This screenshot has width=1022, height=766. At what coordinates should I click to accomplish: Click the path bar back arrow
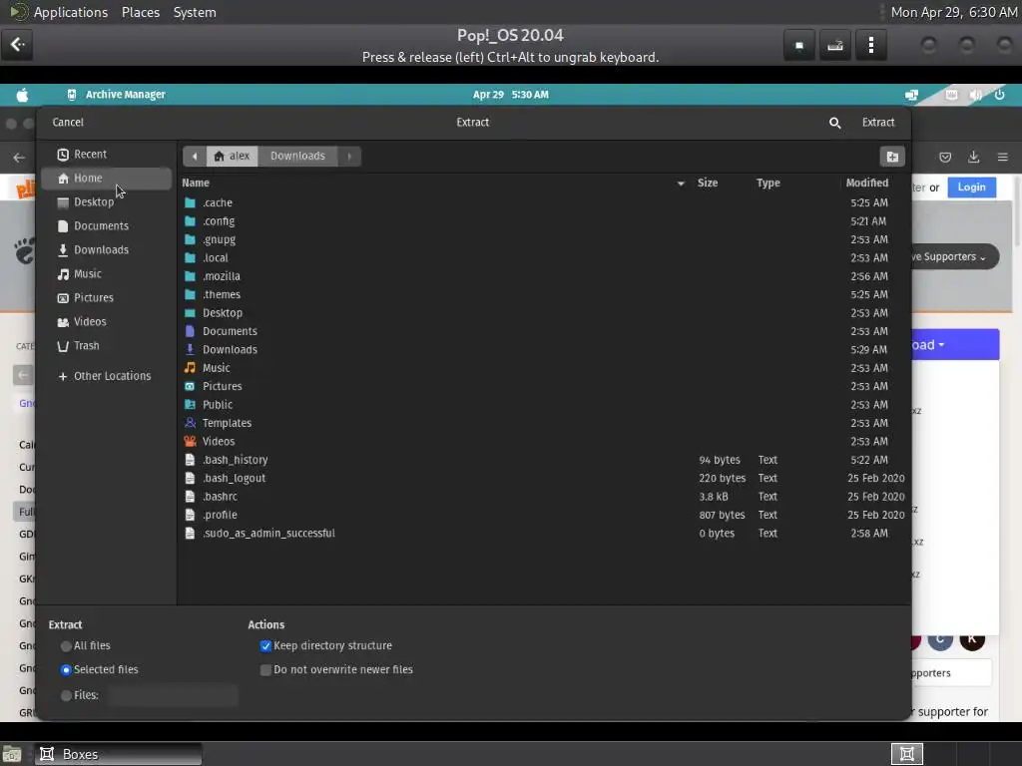(x=195, y=157)
